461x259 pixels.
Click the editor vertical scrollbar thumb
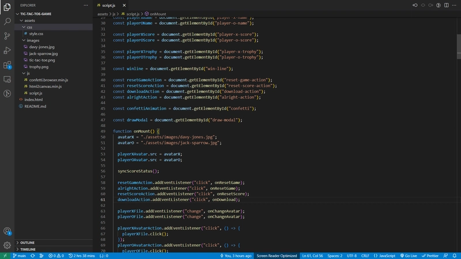click(459, 47)
